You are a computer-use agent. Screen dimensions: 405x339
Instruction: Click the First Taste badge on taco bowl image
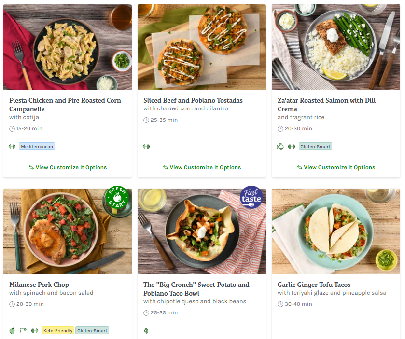pyautogui.click(x=251, y=197)
